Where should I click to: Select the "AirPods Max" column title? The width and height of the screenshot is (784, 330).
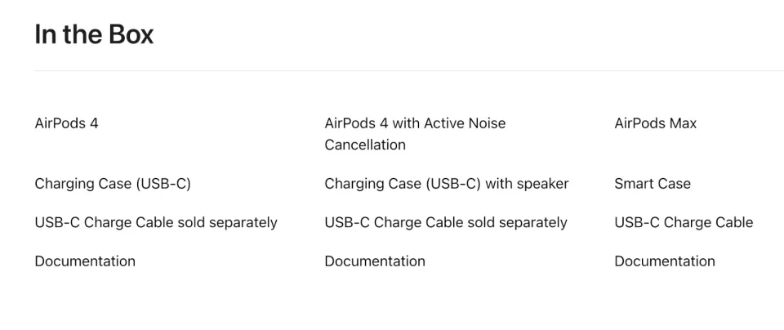[656, 123]
